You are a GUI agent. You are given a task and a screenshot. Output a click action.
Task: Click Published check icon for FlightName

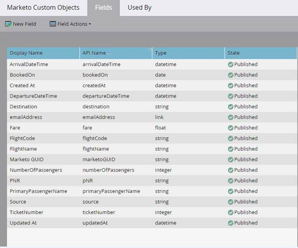(x=230, y=149)
